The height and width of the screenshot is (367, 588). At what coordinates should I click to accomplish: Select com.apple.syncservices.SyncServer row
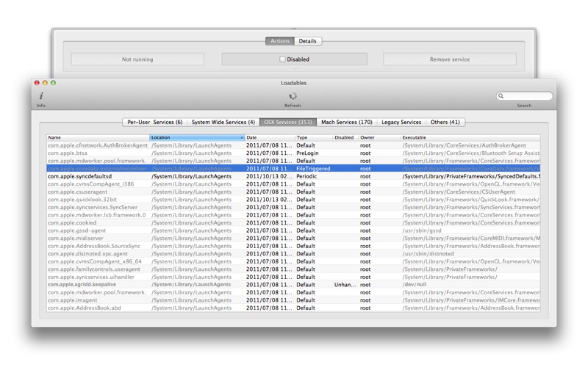click(293, 208)
